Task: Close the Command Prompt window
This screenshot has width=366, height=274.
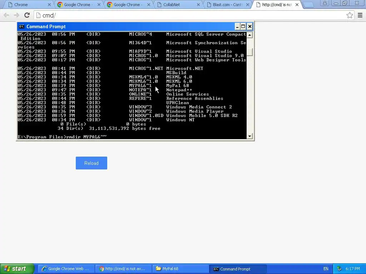Action: (x=249, y=26)
